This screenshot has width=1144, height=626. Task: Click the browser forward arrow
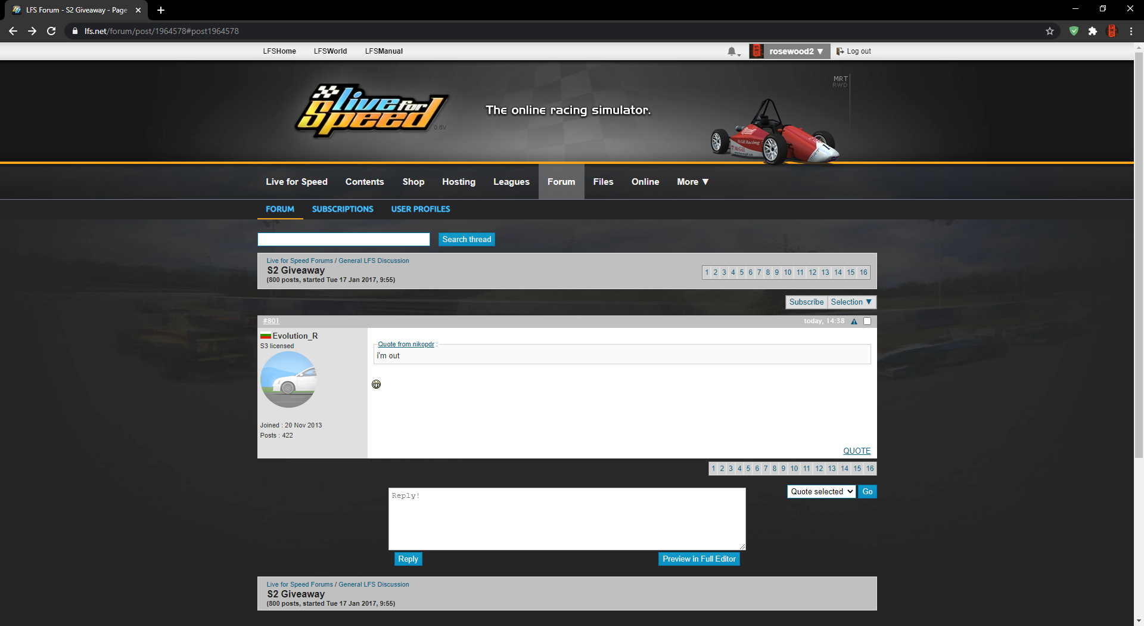click(x=32, y=31)
